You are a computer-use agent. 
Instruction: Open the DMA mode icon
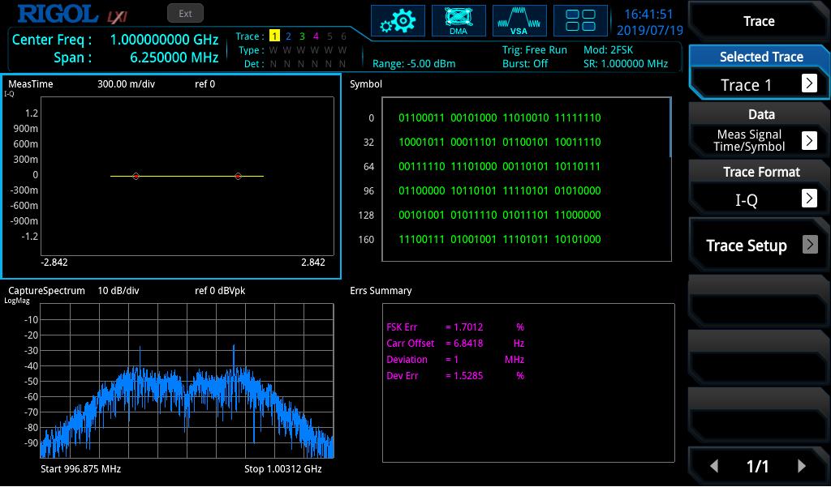click(x=459, y=20)
